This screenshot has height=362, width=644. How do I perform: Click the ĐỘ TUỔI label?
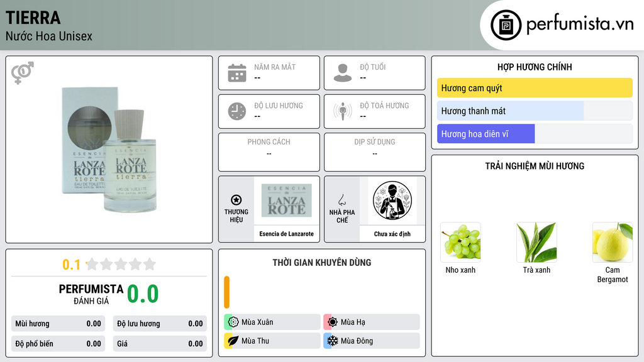coord(373,67)
